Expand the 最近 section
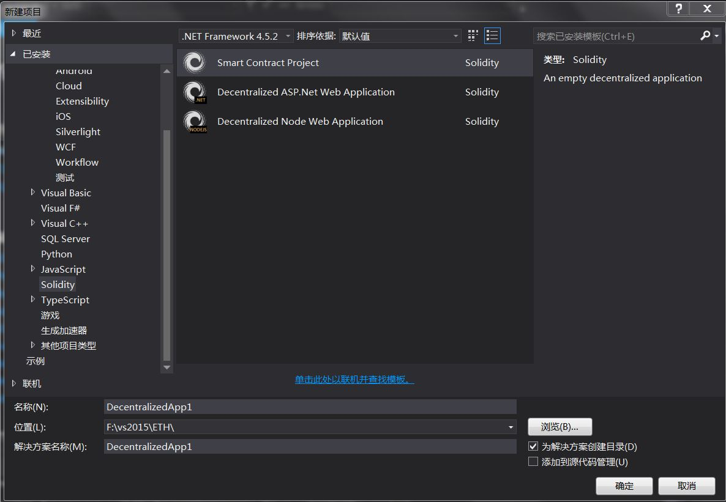Image resolution: width=726 pixels, height=502 pixels. (13, 33)
